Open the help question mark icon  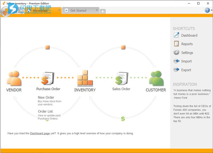pyautogui.click(x=207, y=10)
